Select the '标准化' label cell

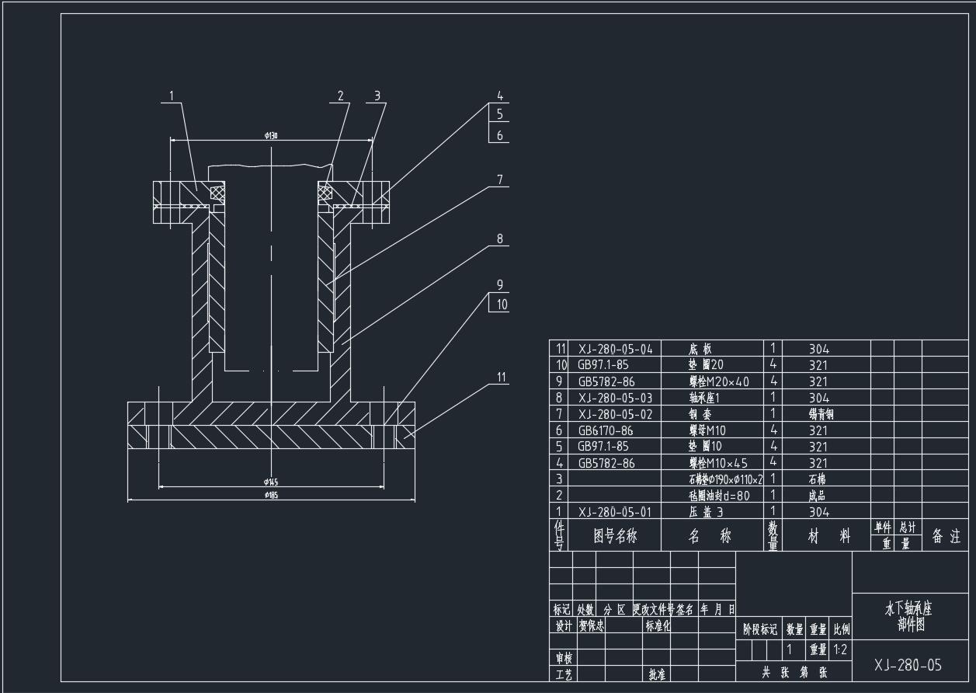pyautogui.click(x=658, y=625)
